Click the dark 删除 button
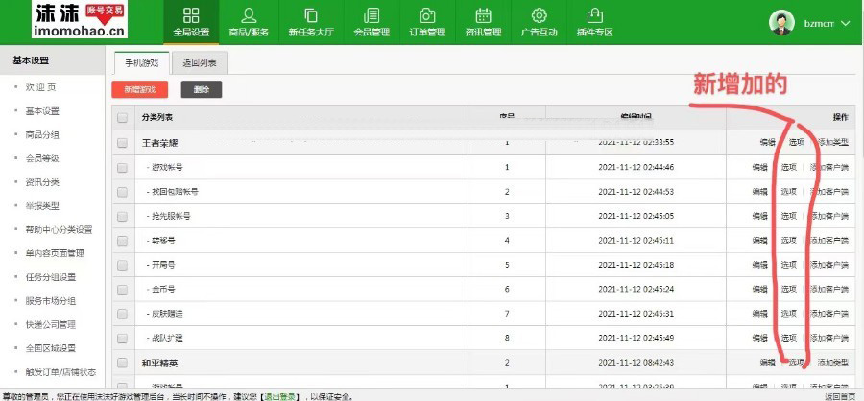Image resolution: width=864 pixels, height=401 pixels. pos(201,89)
